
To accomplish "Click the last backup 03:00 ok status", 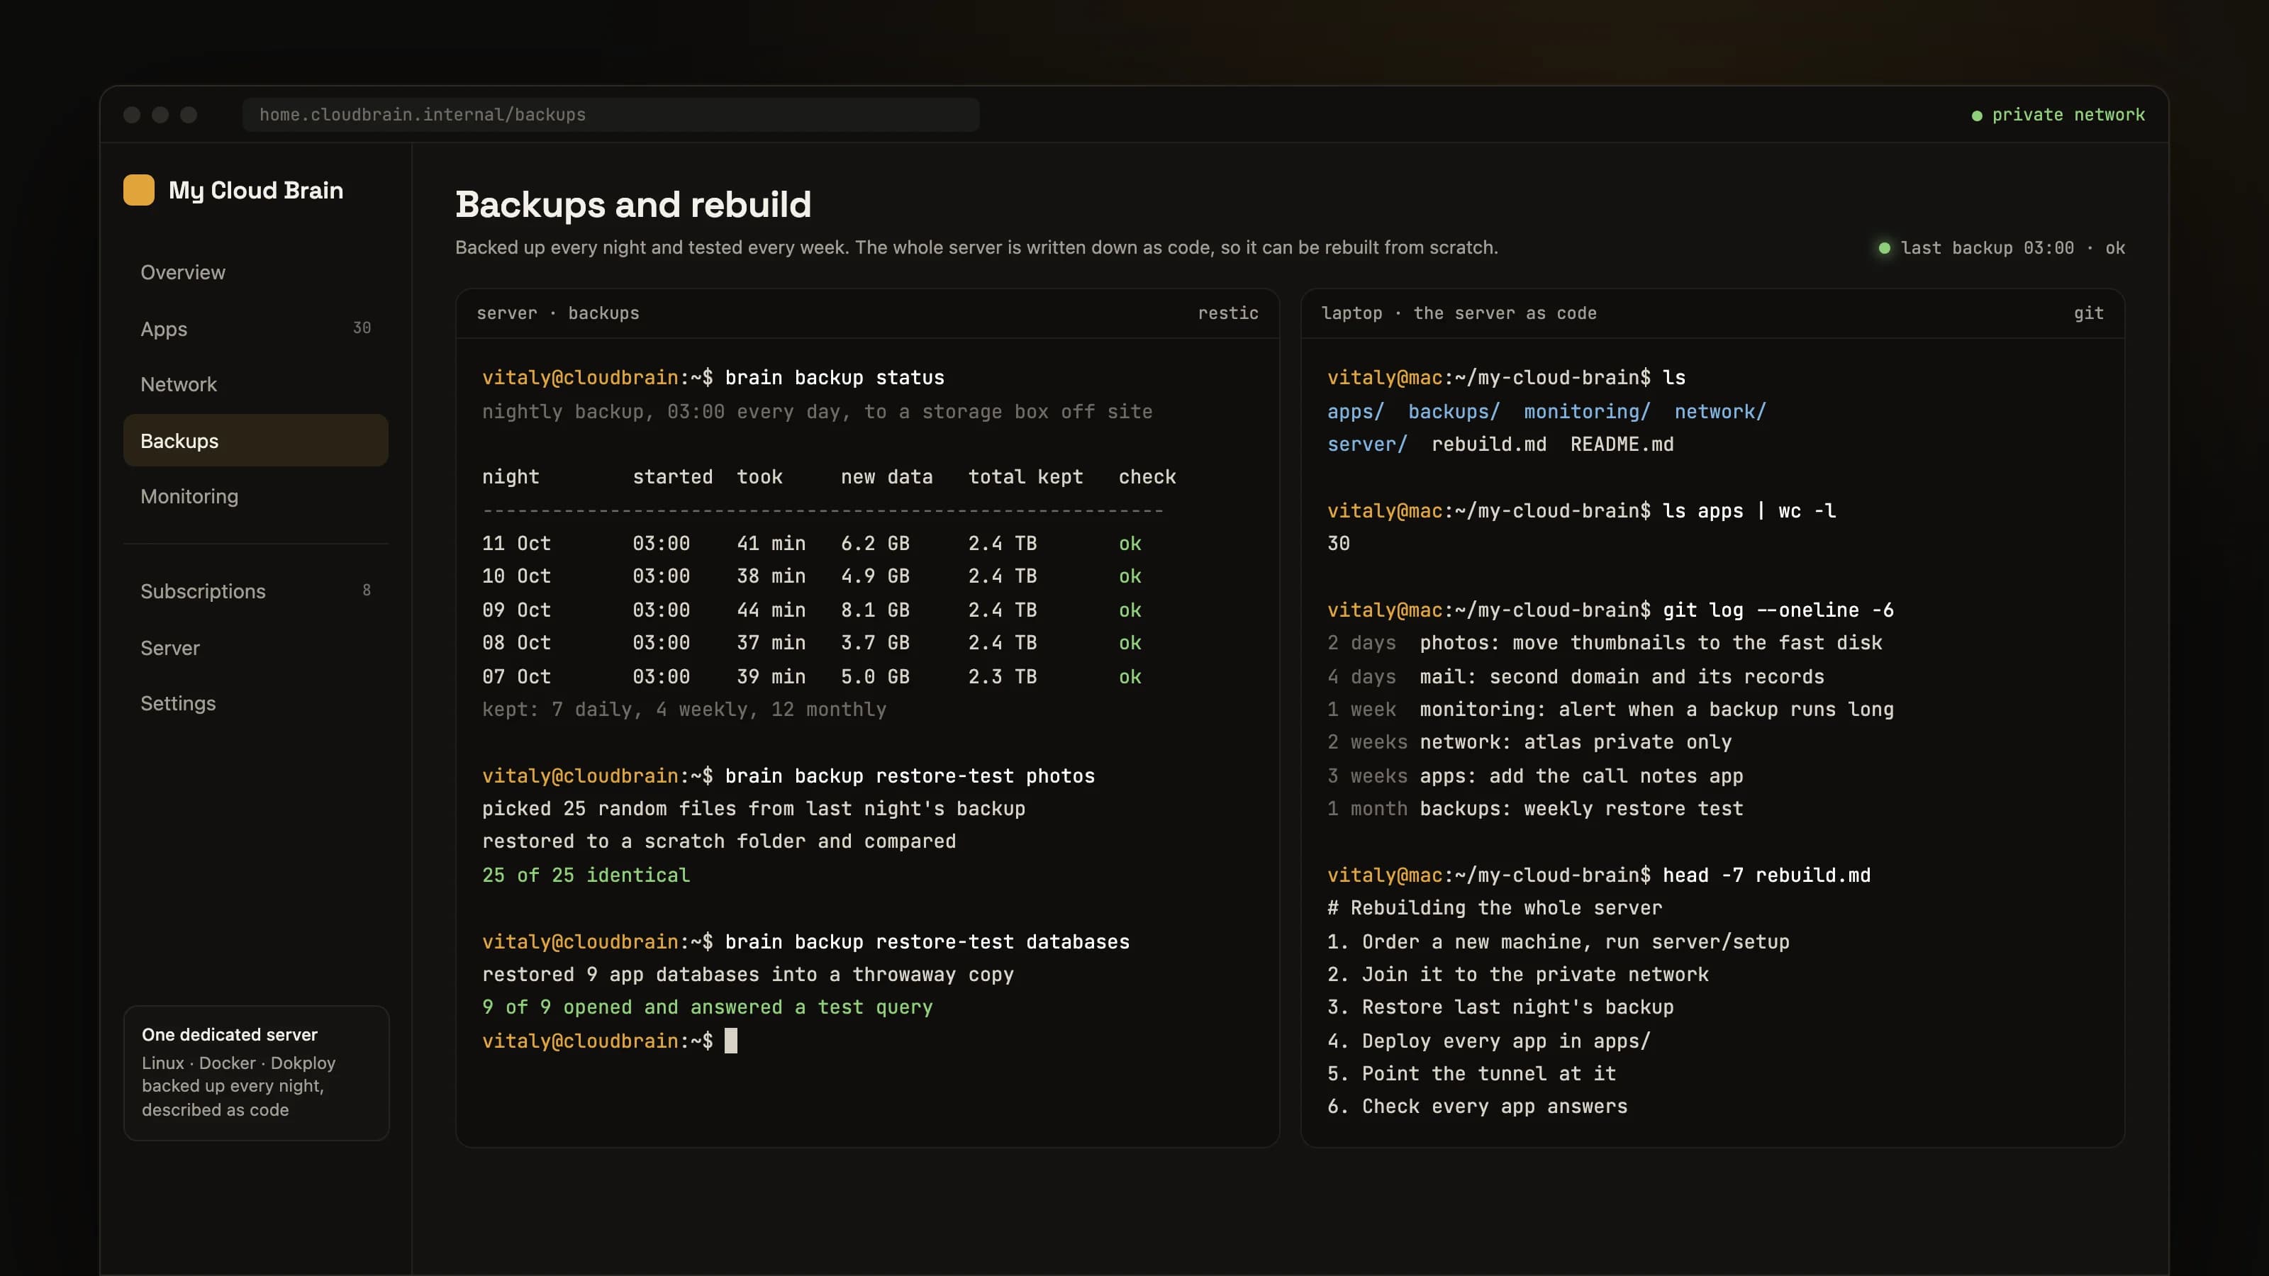I will (2002, 248).
